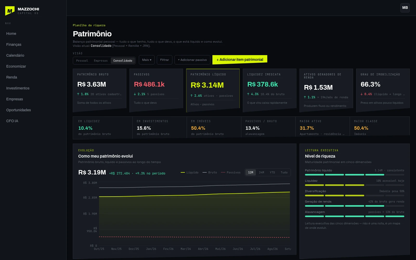Image resolution: width=416 pixels, height=260 pixels.
Task: Open Ativos Geradores de Renda card
Action: pos(326,90)
